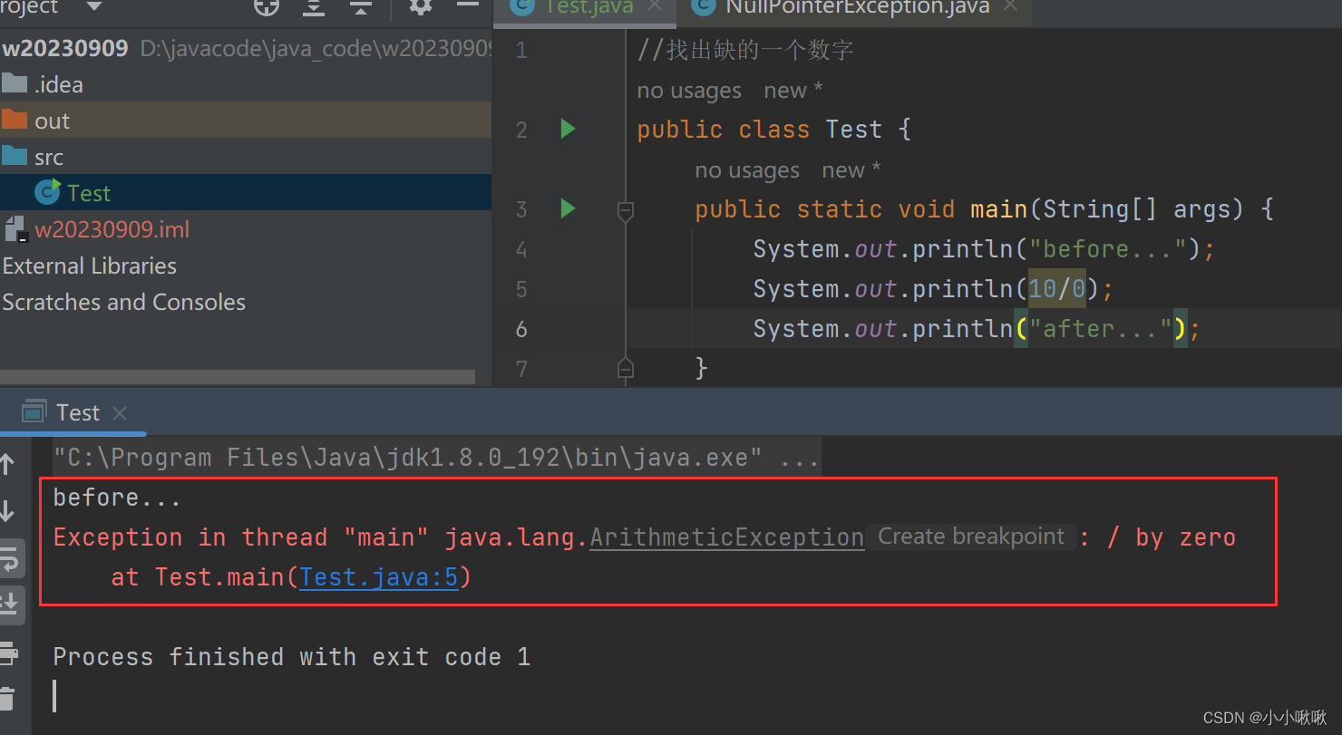
Task: Click line number 5 in the gutter
Action: click(x=520, y=289)
